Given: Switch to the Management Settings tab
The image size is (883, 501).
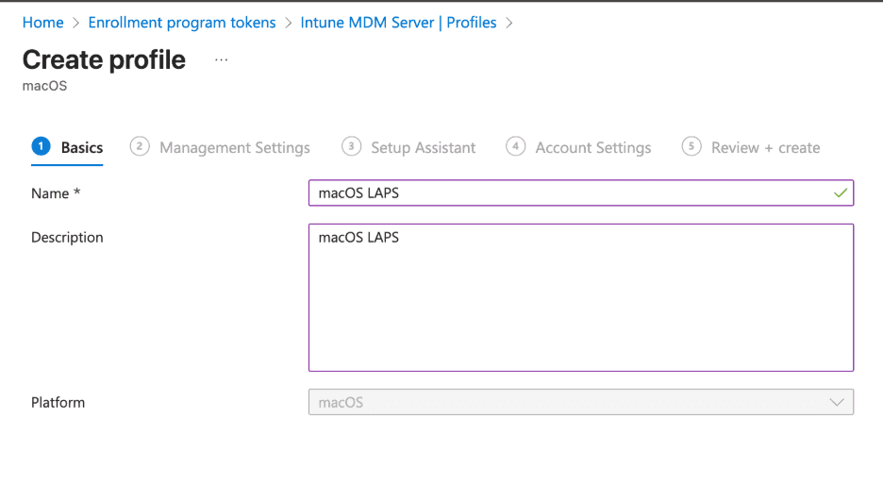Looking at the screenshot, I should pyautogui.click(x=234, y=148).
